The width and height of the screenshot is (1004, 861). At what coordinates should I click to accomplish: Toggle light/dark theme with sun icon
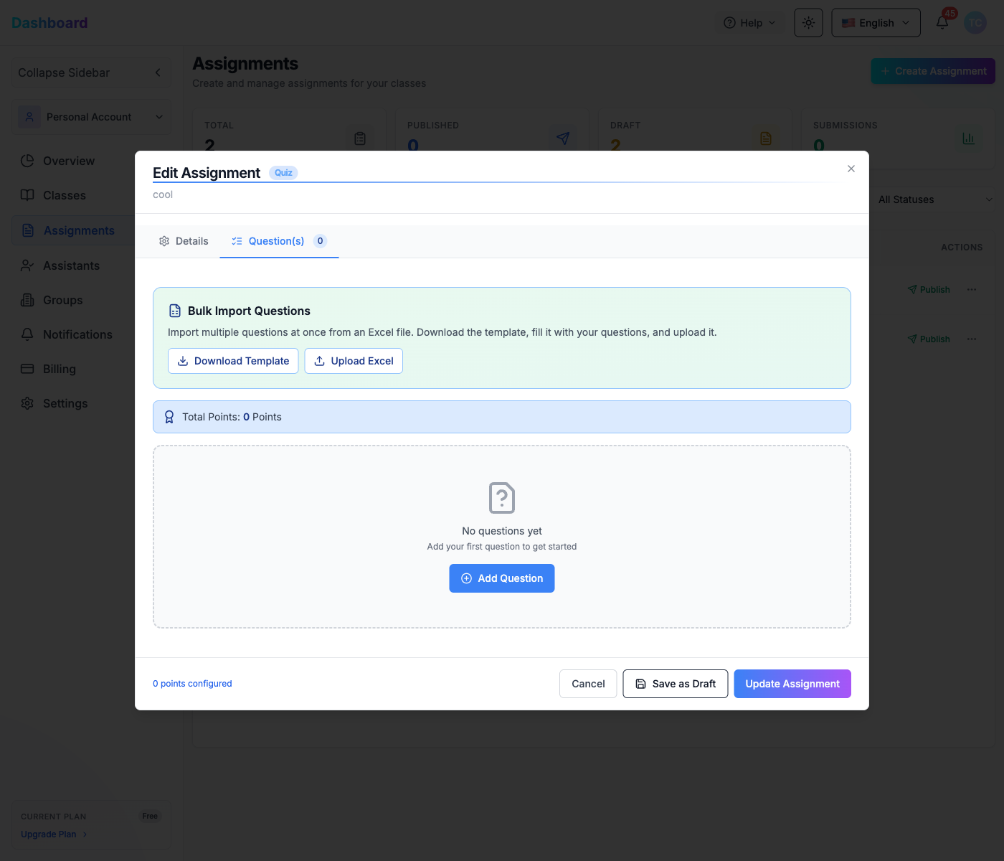click(x=808, y=22)
